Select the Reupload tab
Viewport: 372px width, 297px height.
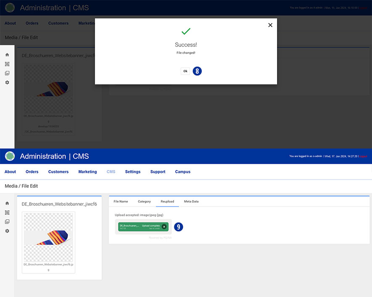coord(167,202)
